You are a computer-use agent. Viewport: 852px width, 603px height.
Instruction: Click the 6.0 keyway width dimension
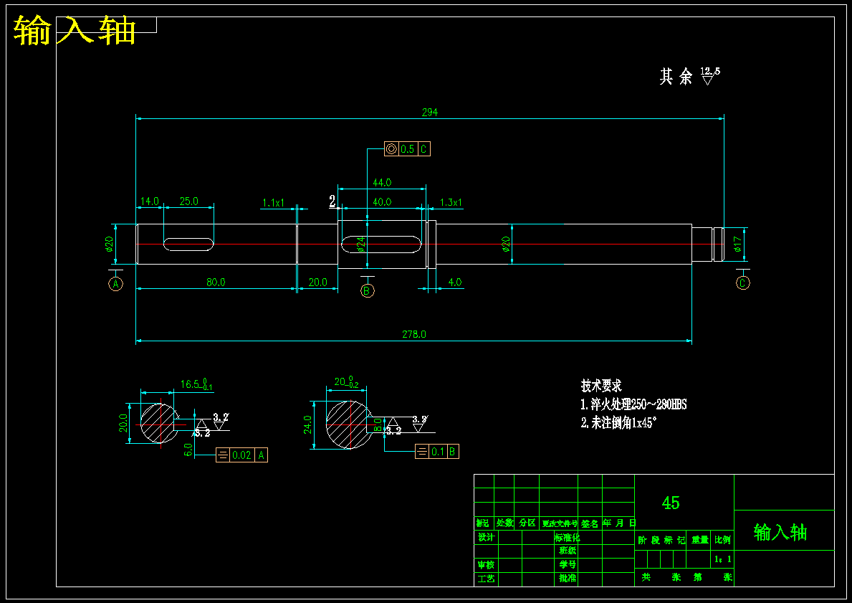[x=188, y=450]
